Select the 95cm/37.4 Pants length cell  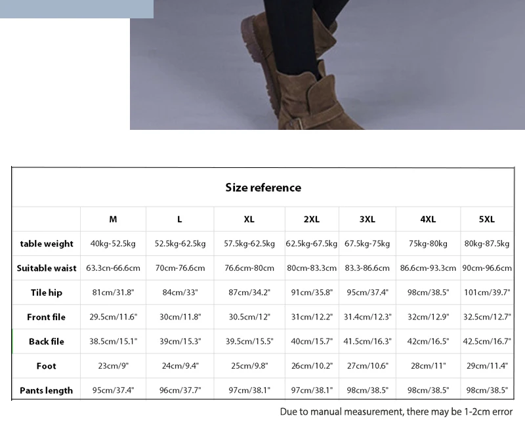(x=113, y=390)
